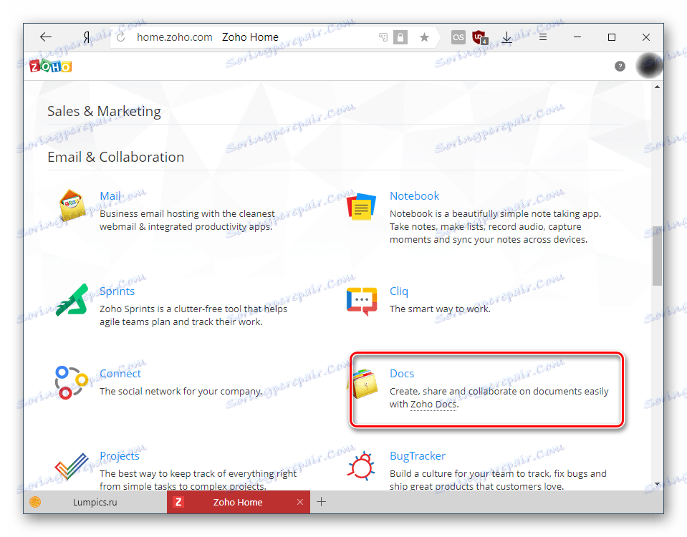Click the Zoho Z tab favicon
This screenshot has height=537, width=687.
point(178,502)
